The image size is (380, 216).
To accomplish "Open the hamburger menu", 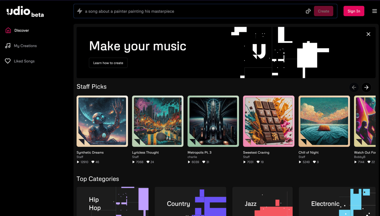I will (374, 11).
